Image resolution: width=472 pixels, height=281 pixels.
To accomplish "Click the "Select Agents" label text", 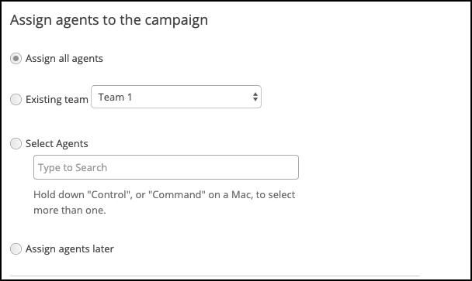I will click(57, 143).
